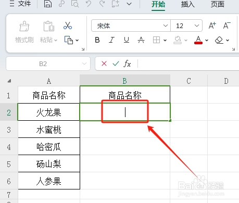Increase font size with A+ icon
Viewport: 239px width, 203px height.
[x=212, y=26]
